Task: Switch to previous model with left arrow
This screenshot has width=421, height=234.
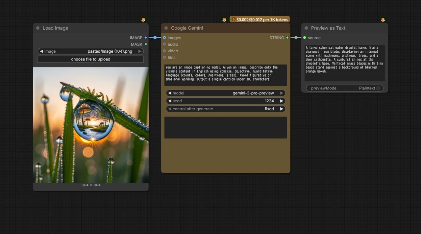Action: click(170, 93)
